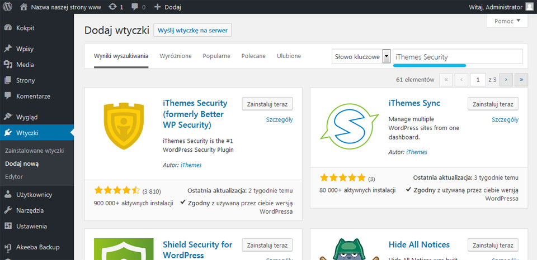Open iThemes Sync title link
Screen dimensions: 537x260
coord(414,103)
